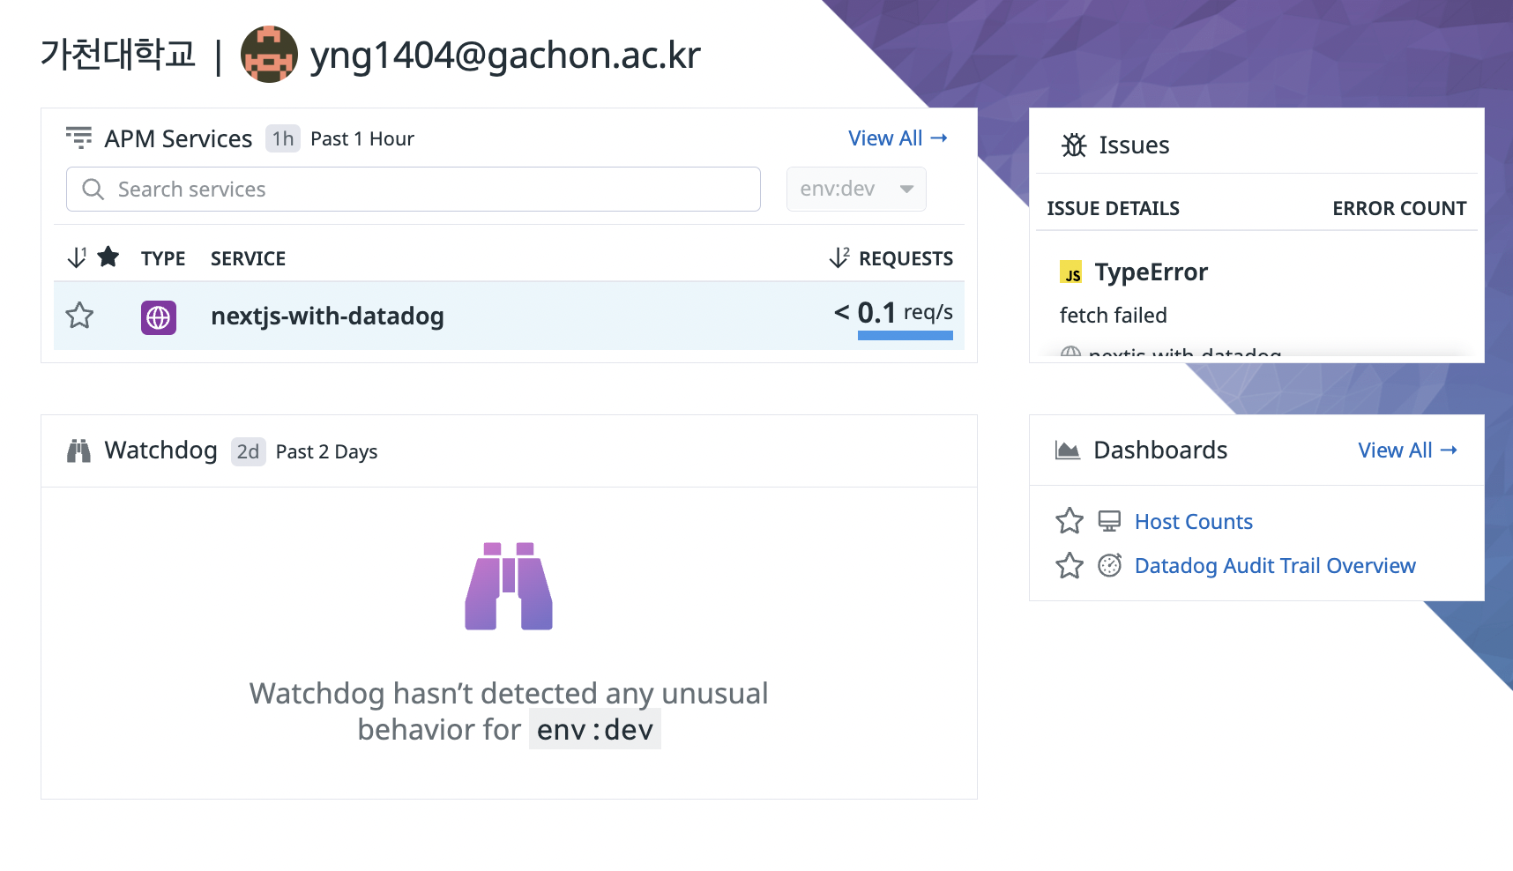Click the Dashboards chart icon
This screenshot has width=1513, height=871.
point(1068,450)
